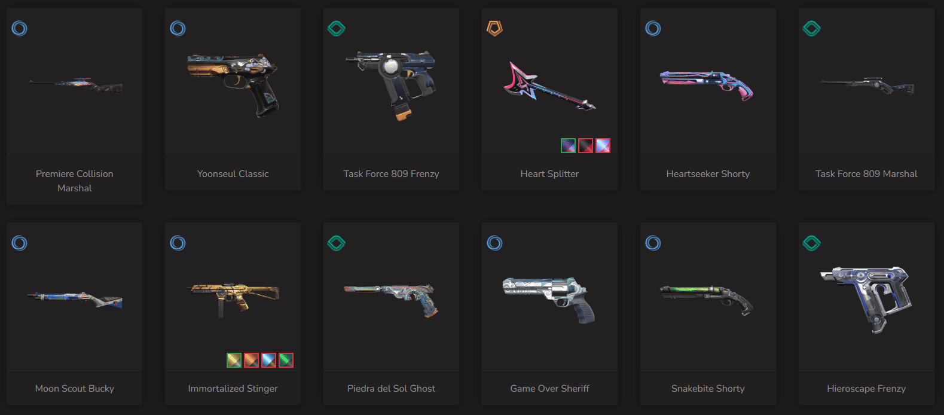Open the Snakebite Shorty skin name link

pyautogui.click(x=708, y=389)
